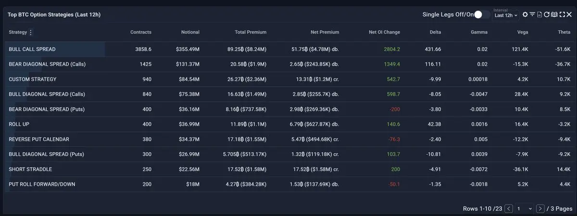The image size is (577, 216).
Task: Sort by the Total Premium column header
Action: [251, 33]
